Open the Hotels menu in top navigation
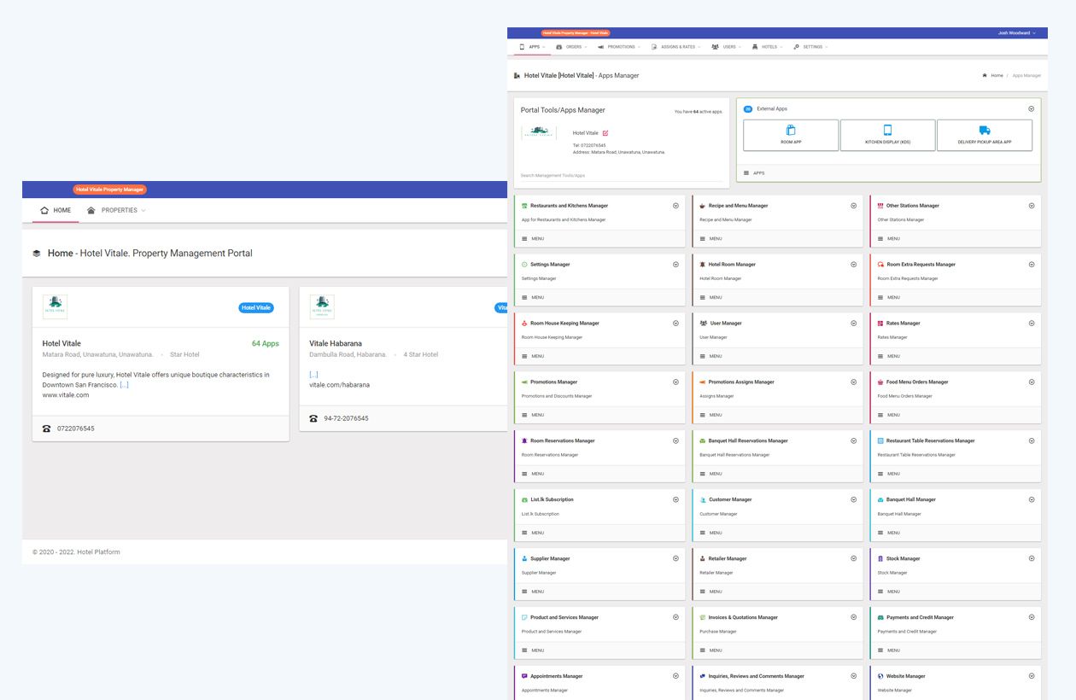The width and height of the screenshot is (1076, 700). [768, 47]
